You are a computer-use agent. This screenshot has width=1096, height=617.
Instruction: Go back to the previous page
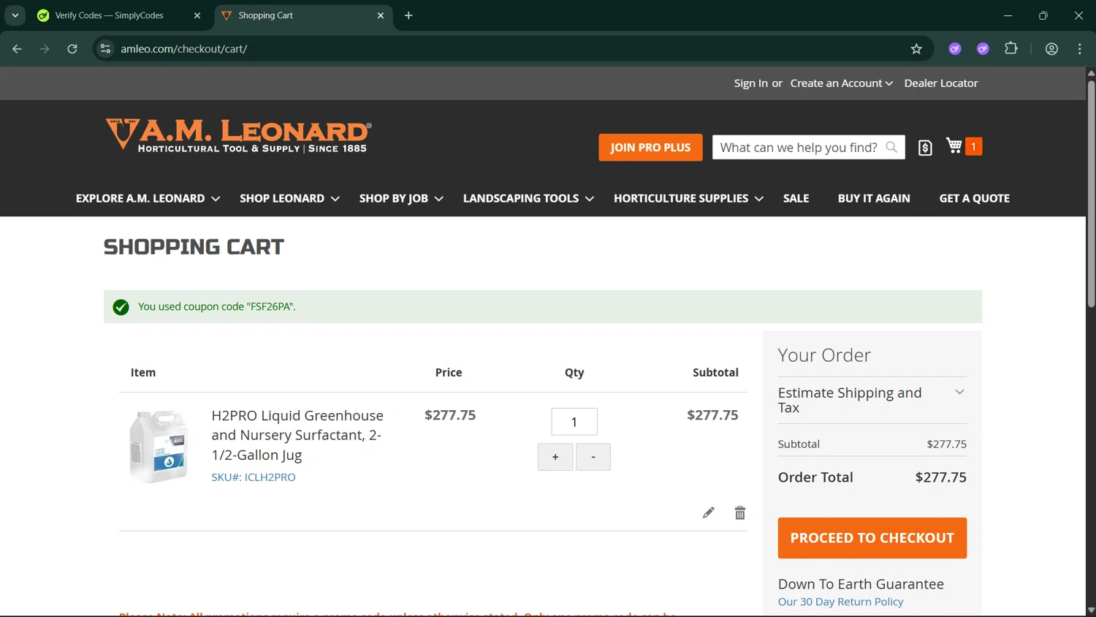[x=17, y=49]
